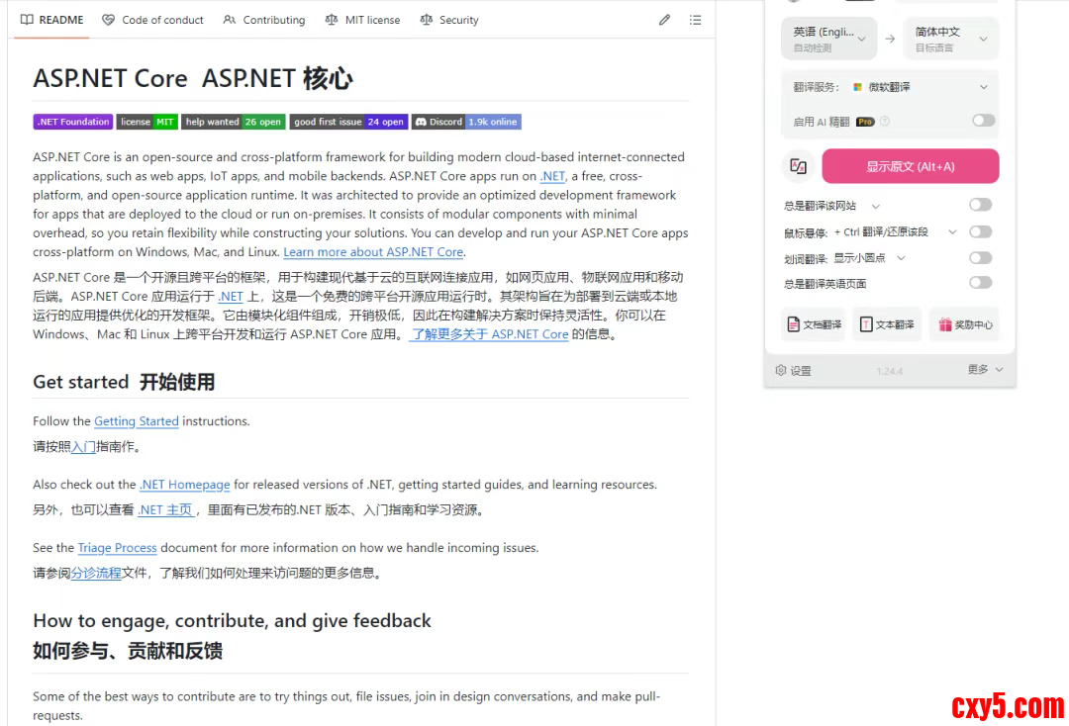Click the settings gear icon in translator panel
The height and width of the screenshot is (726, 1069).
[781, 371]
